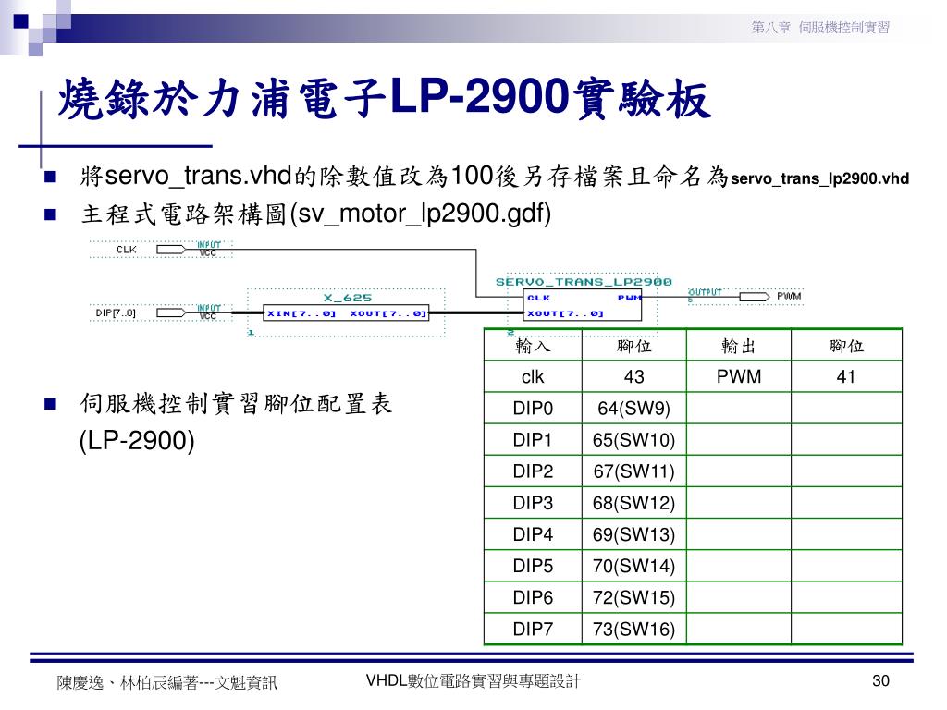Click the 68(SW12) cell
The height and width of the screenshot is (710, 947).
634,503
